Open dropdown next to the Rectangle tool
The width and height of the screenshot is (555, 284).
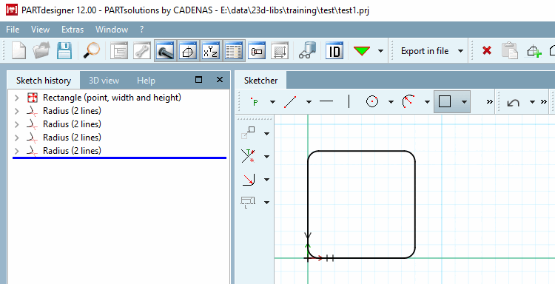(x=464, y=102)
